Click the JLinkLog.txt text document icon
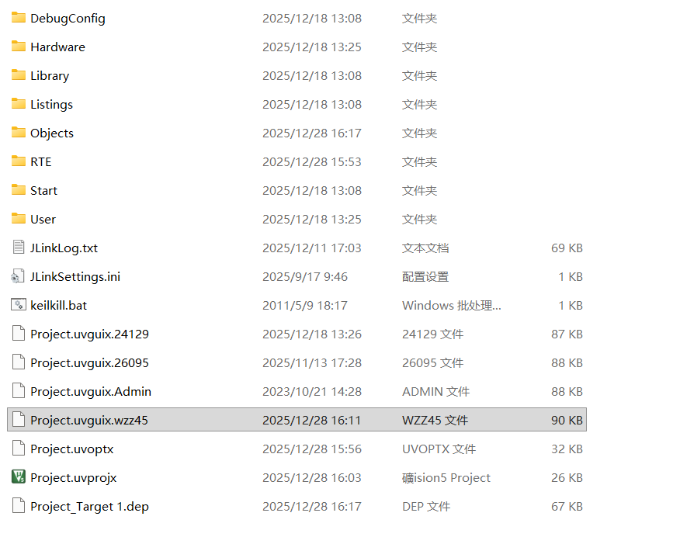 [18, 247]
